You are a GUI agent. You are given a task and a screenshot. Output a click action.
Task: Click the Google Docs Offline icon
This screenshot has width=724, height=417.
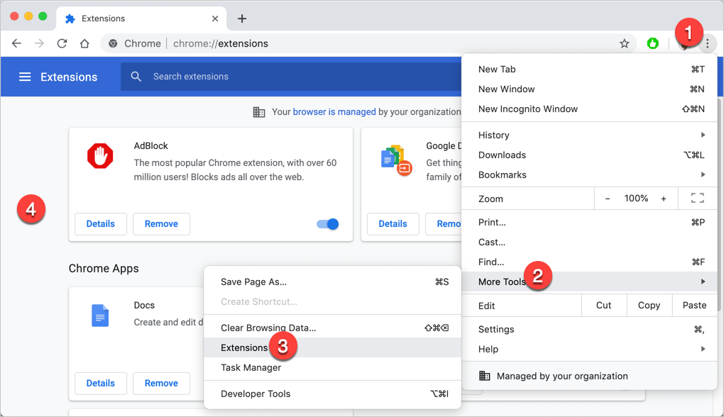tap(396, 160)
